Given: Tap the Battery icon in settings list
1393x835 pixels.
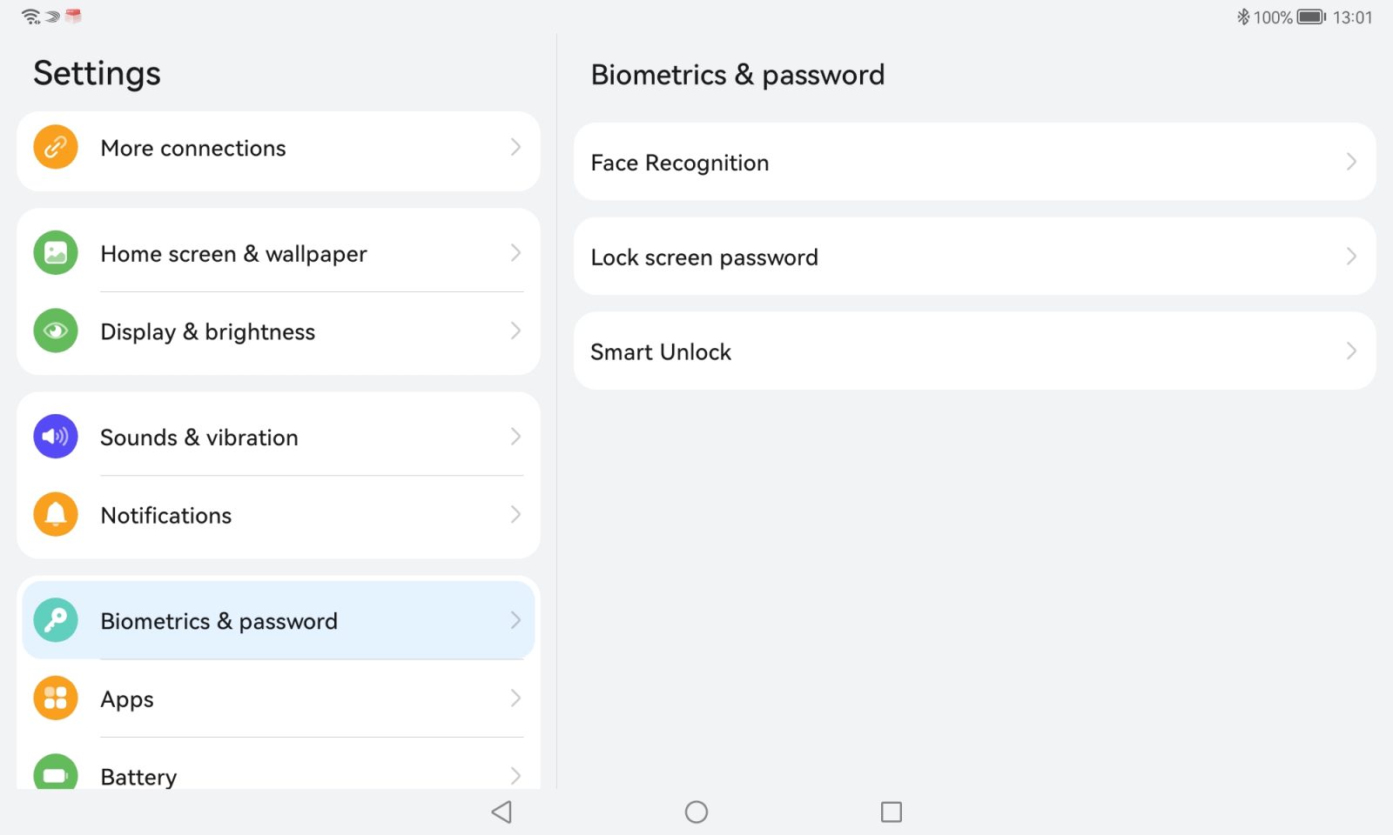Looking at the screenshot, I should click(x=56, y=772).
